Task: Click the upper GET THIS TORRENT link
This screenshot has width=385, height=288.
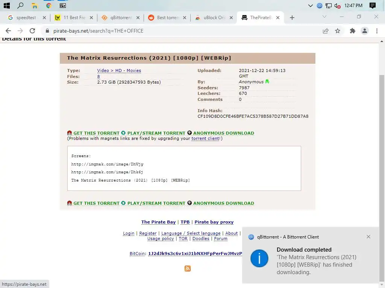Action: (x=96, y=133)
